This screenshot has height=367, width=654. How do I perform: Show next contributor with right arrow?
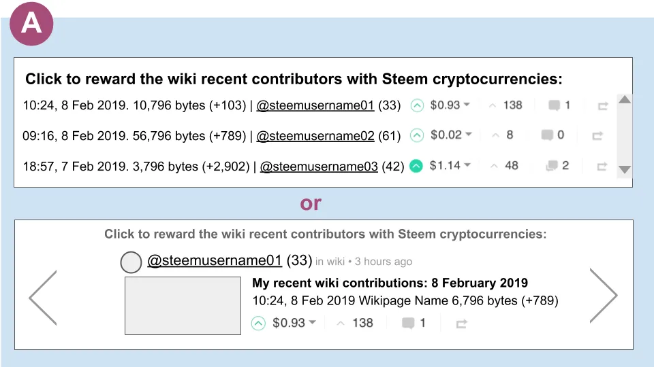[x=604, y=296]
